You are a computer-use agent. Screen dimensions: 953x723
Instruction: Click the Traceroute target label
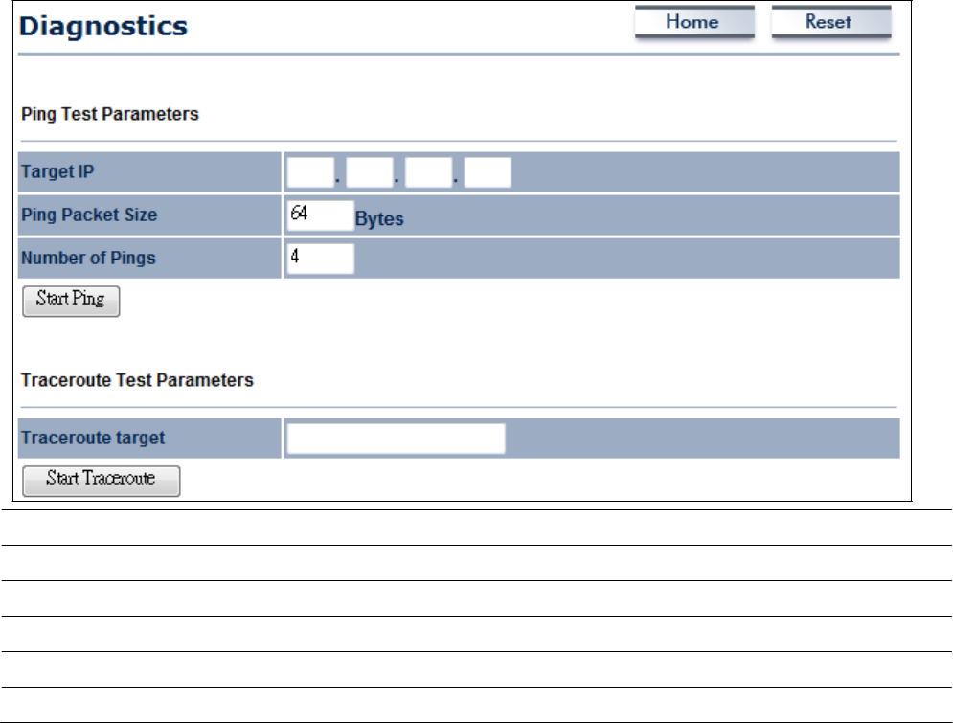pos(93,438)
